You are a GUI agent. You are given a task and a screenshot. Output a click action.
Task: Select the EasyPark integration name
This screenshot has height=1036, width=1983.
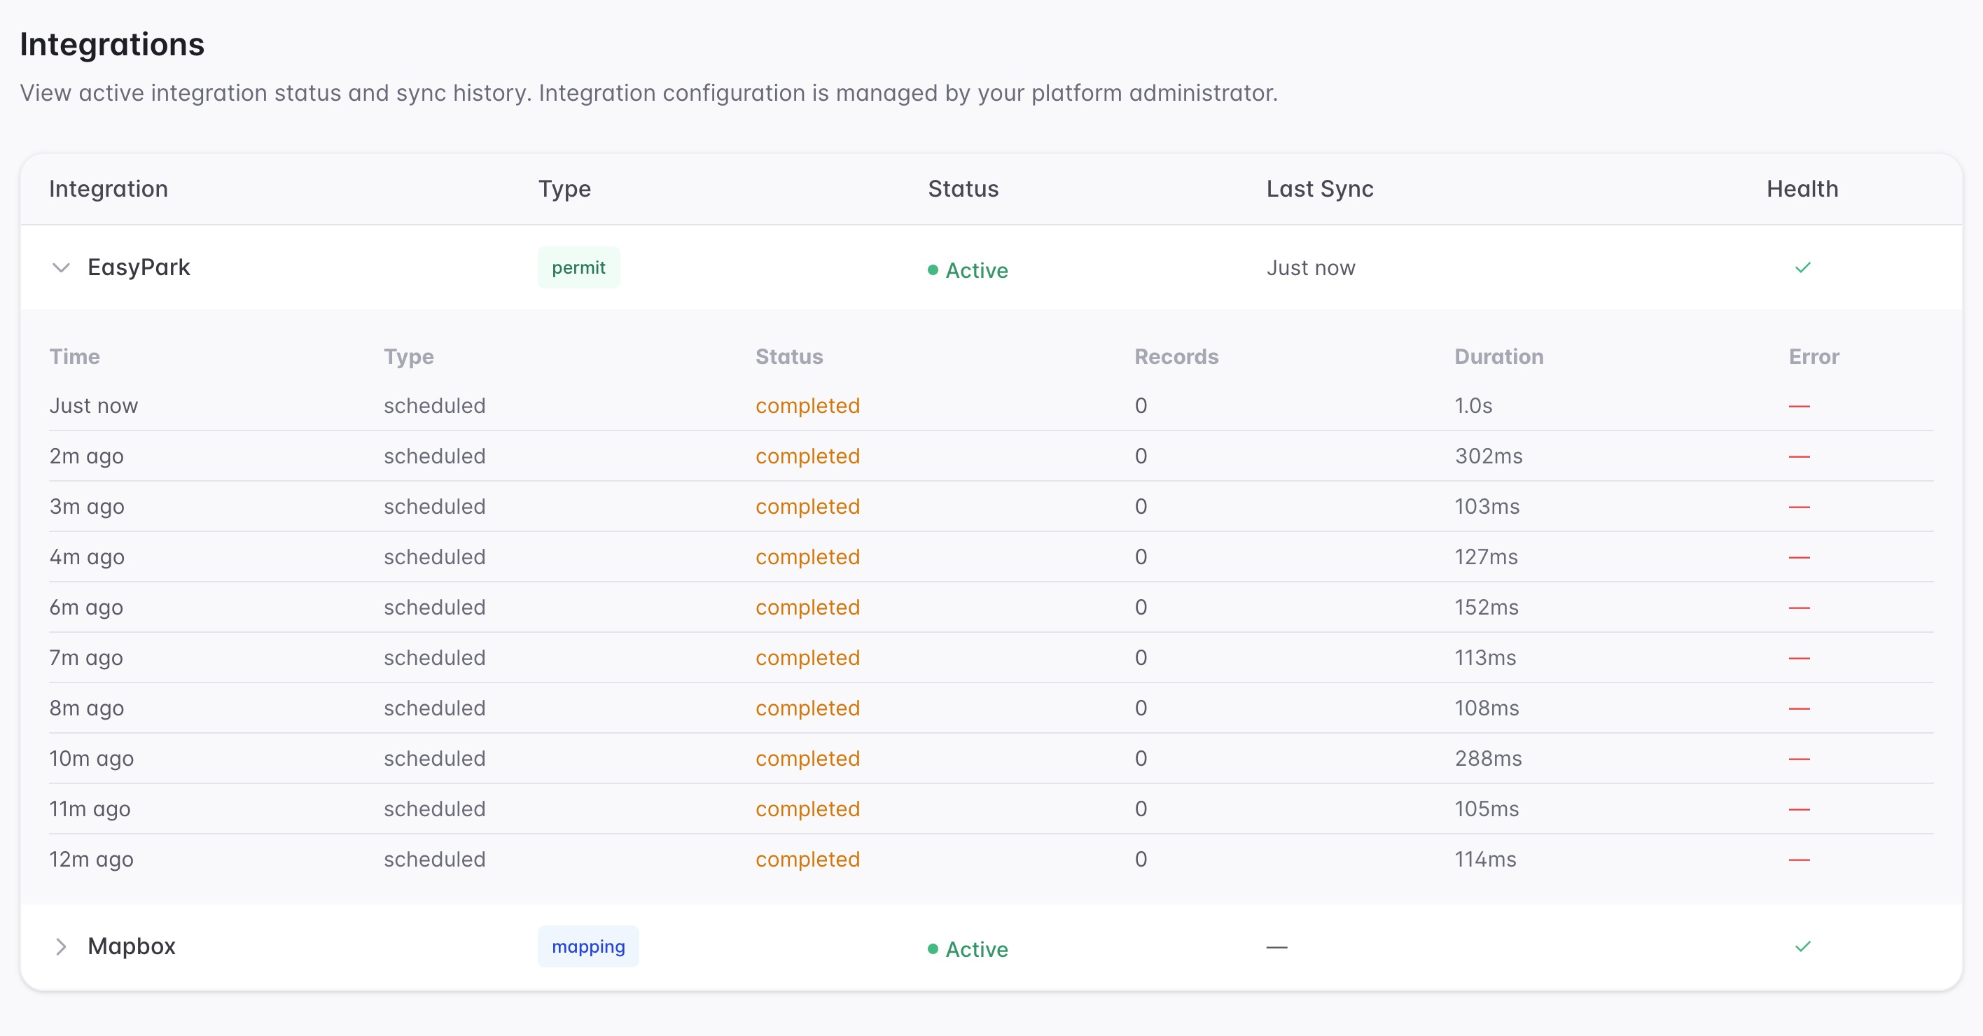139,267
